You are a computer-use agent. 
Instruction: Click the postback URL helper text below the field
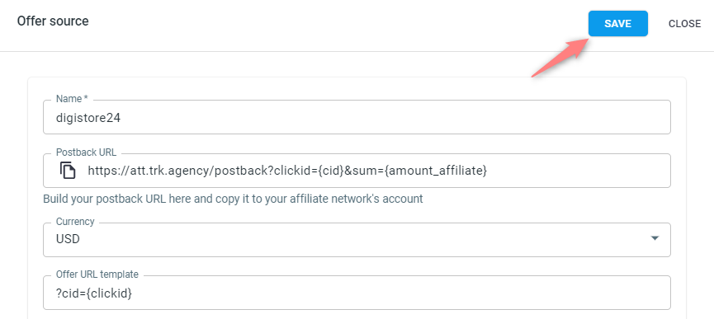point(233,199)
